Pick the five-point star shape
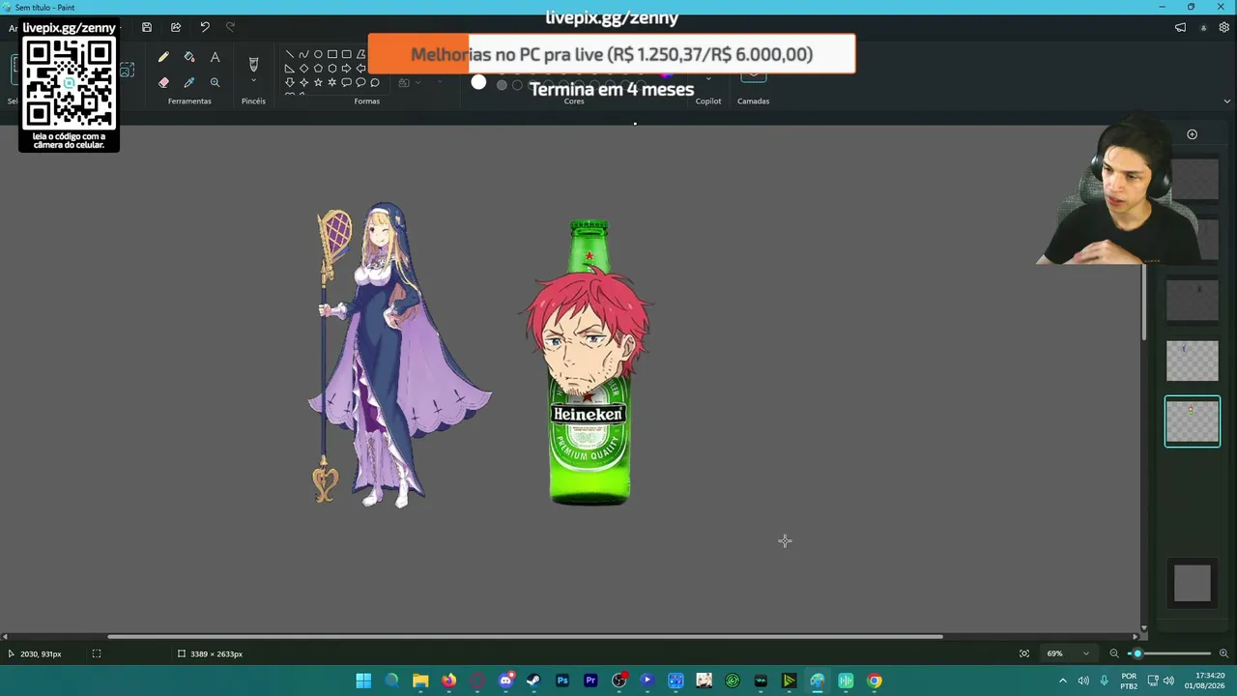The width and height of the screenshot is (1237, 696). point(318,82)
